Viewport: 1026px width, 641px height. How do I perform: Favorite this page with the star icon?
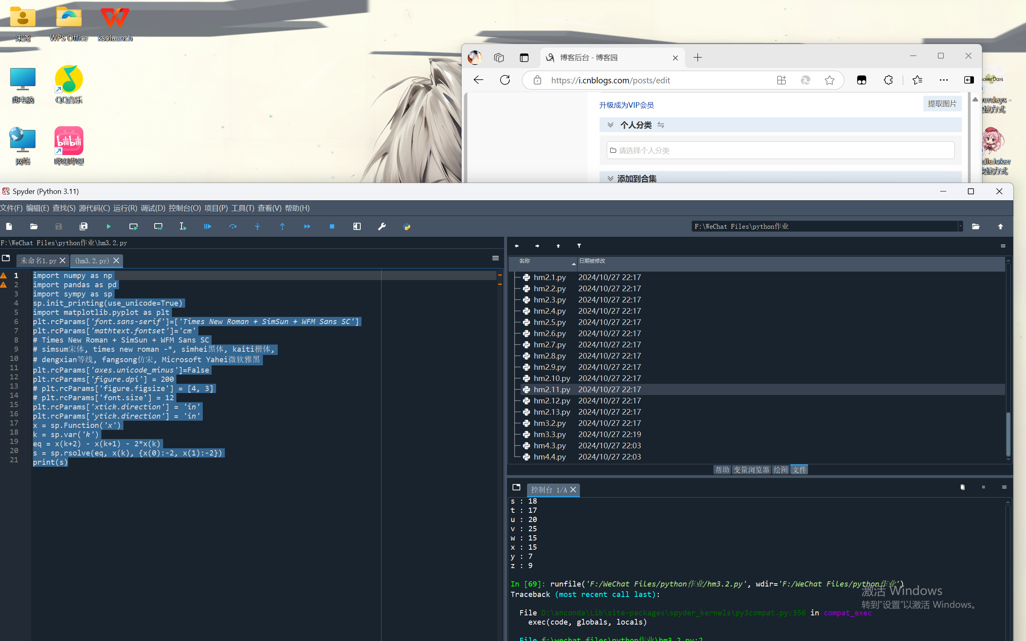[830, 80]
